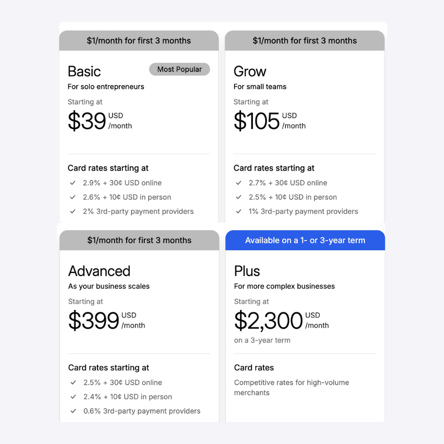This screenshot has height=444, width=444.
Task: Click checkmark next to Grow 2.7% online rate
Action: pos(239,183)
